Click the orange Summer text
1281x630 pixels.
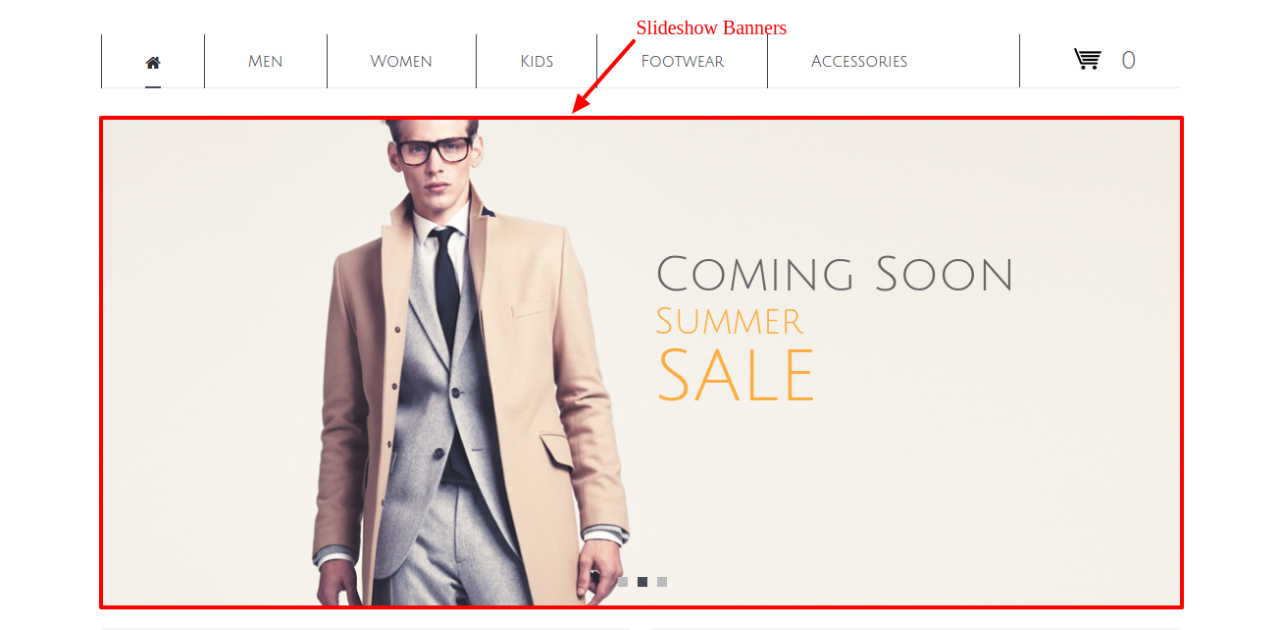coord(730,321)
